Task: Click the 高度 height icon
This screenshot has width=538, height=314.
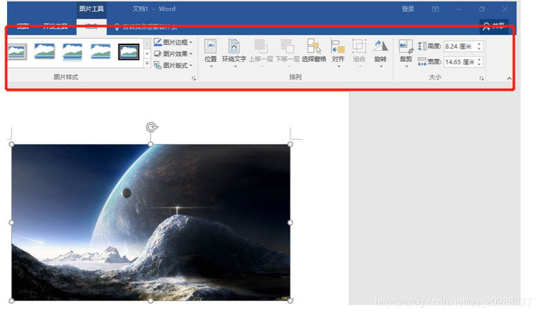Action: 422,46
